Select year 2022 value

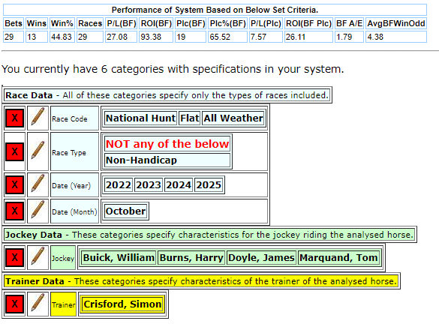coord(119,185)
